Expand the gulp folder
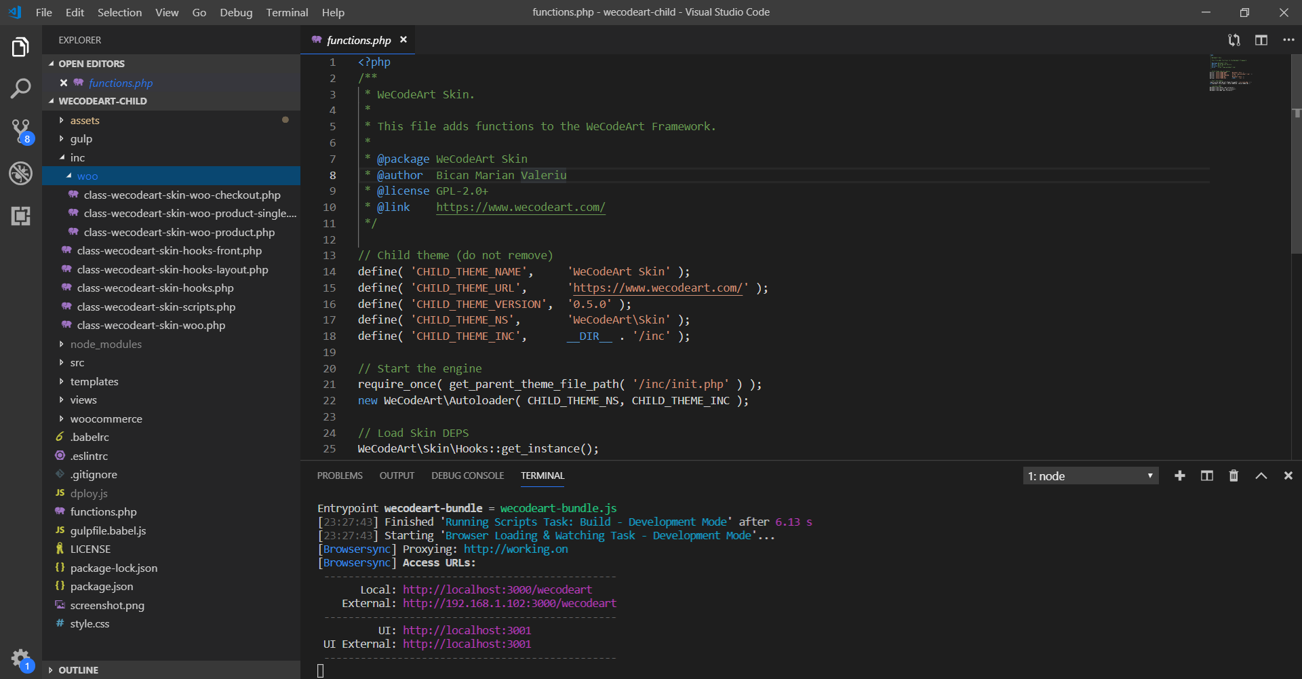This screenshot has width=1302, height=679. pyautogui.click(x=171, y=138)
